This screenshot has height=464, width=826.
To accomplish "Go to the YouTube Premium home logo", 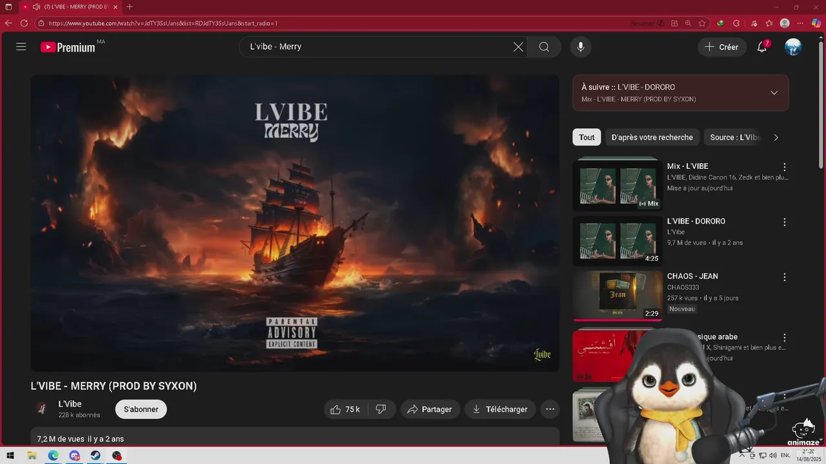I will pos(68,47).
